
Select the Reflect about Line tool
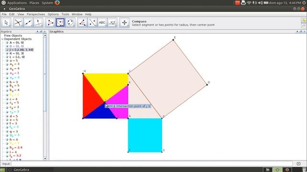[x=93, y=22]
